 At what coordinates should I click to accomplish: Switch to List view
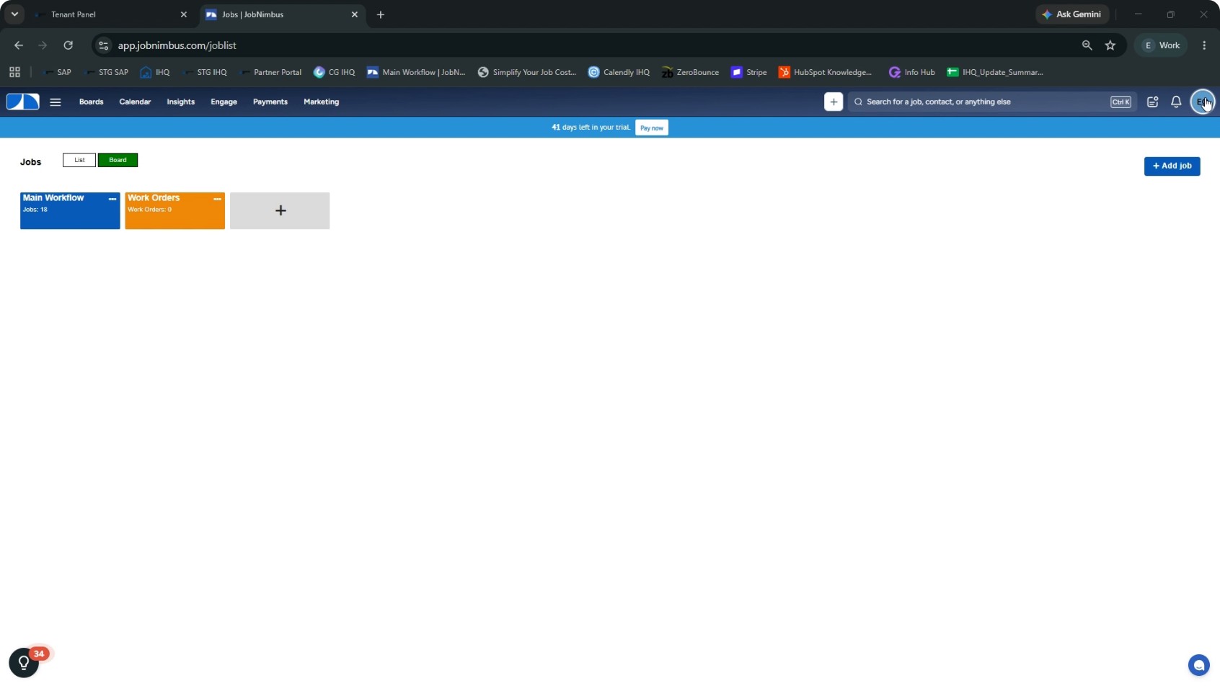79,160
